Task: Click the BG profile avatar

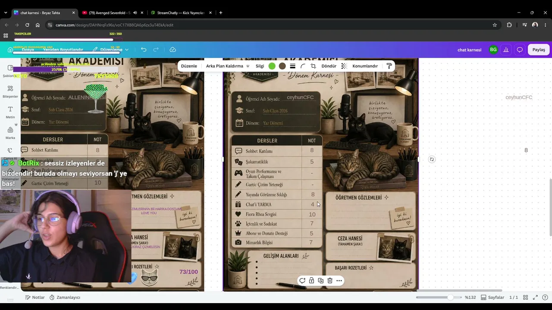Action: [493, 50]
